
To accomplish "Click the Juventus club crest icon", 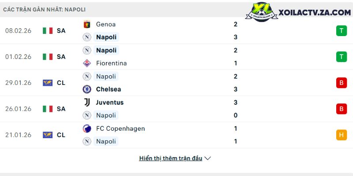I will 87,102.
